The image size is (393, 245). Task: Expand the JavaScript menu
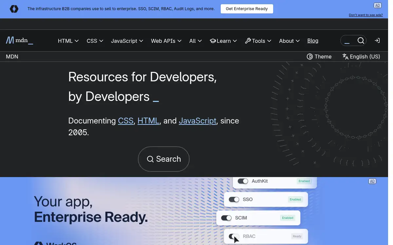[127, 41]
